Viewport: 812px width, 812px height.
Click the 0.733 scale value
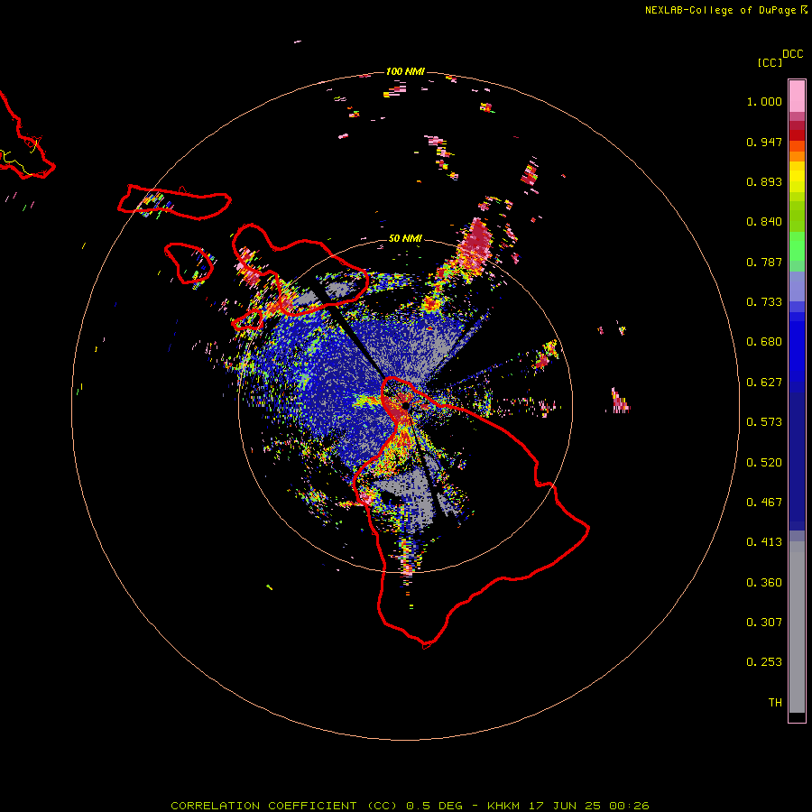(764, 302)
